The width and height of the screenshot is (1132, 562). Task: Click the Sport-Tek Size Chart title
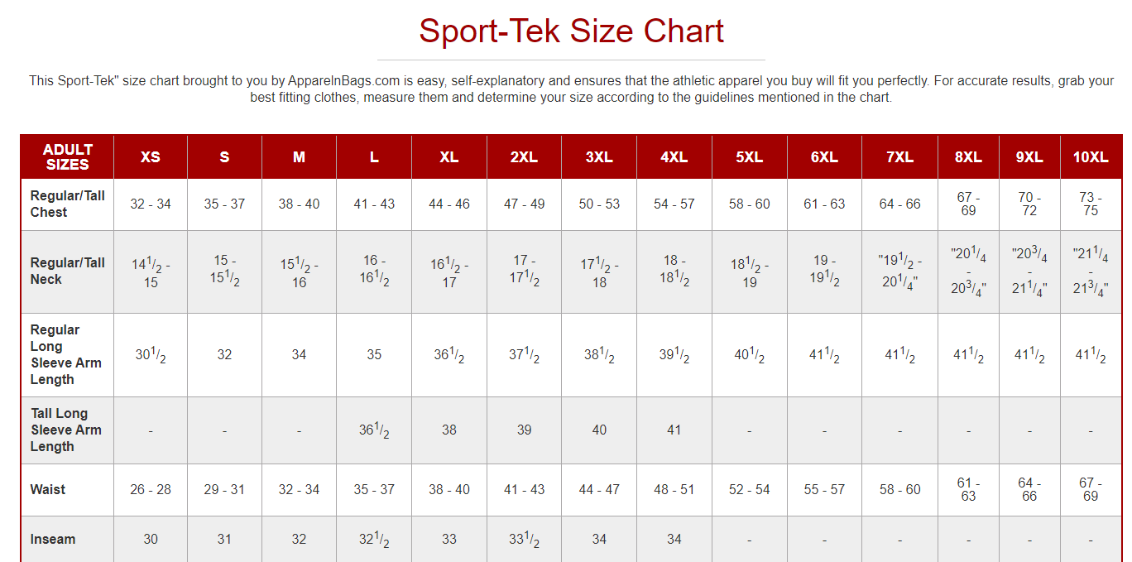tap(571, 31)
